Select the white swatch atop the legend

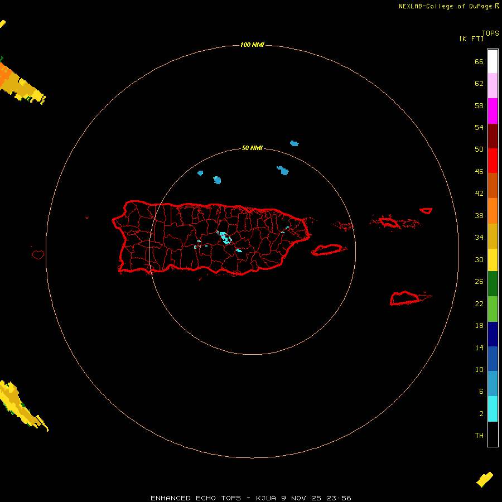(x=493, y=61)
